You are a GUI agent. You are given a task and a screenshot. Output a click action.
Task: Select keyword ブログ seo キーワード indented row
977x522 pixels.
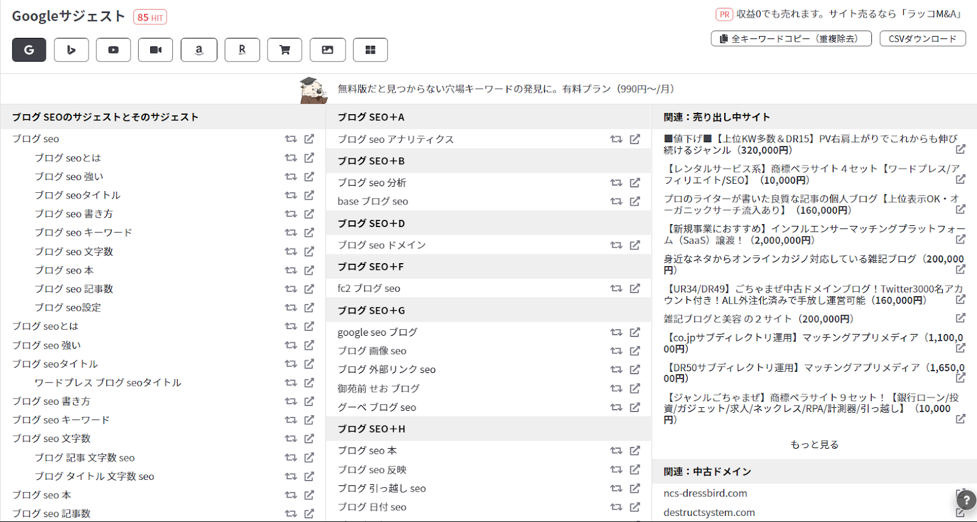[83, 233]
